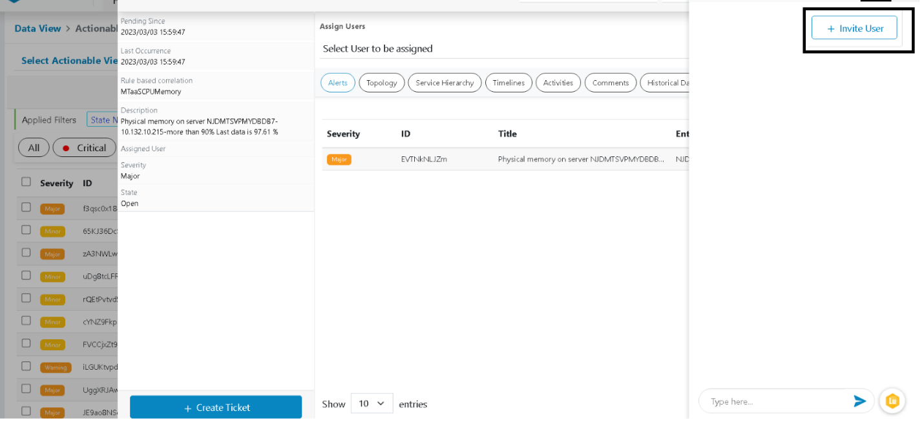The height and width of the screenshot is (422, 924).
Task: Open the Service Hierarchy tab
Action: pyautogui.click(x=445, y=83)
